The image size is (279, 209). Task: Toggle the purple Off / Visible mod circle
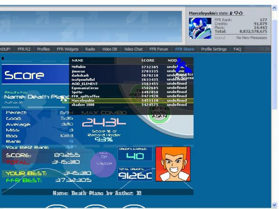tap(103, 164)
